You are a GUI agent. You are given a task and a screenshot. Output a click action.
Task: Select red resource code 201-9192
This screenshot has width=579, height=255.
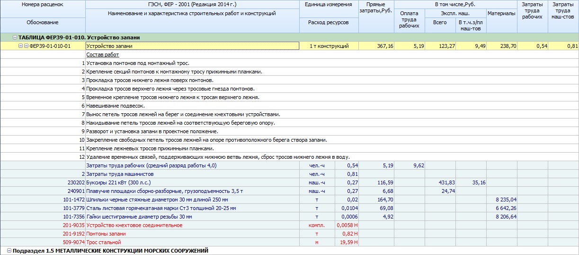73,234
